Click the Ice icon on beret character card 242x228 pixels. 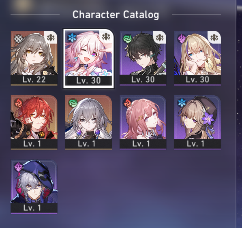pyautogui.click(x=182, y=103)
